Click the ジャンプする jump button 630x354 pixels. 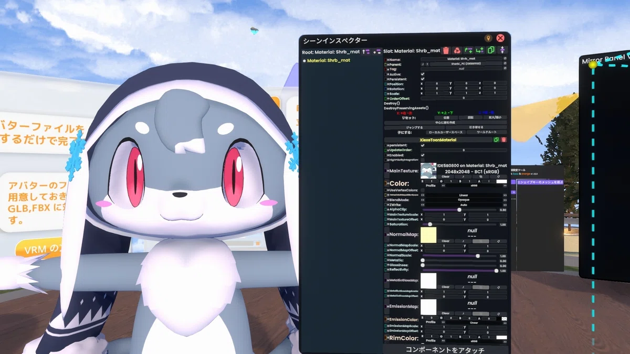pyautogui.click(x=414, y=127)
